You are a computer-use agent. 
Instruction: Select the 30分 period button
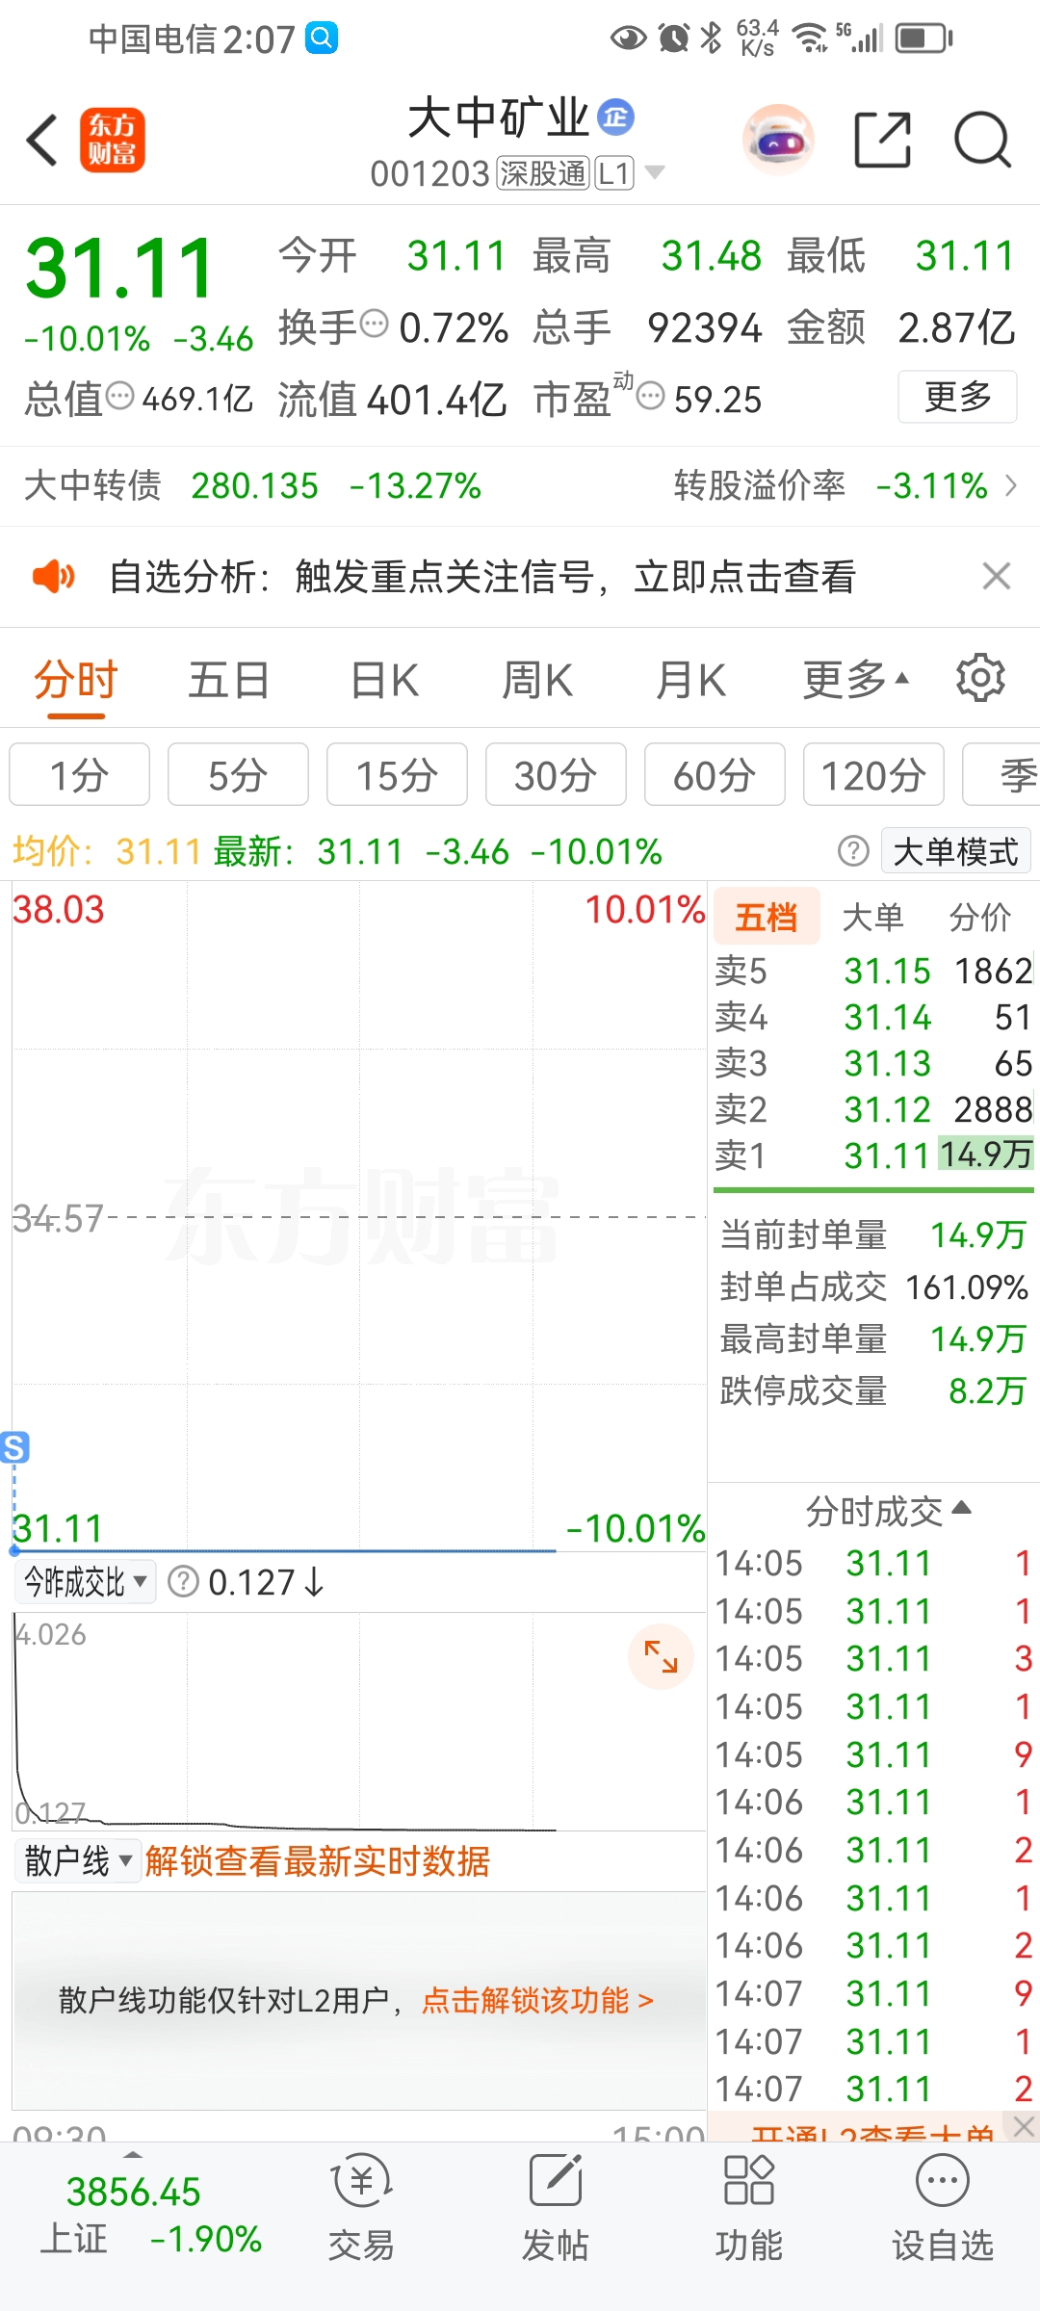click(x=556, y=774)
